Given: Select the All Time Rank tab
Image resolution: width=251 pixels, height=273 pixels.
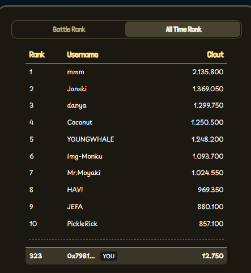Looking at the screenshot, I should pyautogui.click(x=183, y=29).
